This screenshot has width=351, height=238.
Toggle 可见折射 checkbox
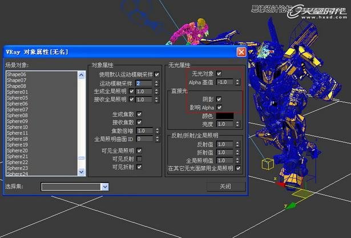[x=139, y=166]
